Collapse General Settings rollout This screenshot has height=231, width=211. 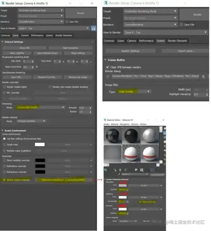click(x=2, y=42)
